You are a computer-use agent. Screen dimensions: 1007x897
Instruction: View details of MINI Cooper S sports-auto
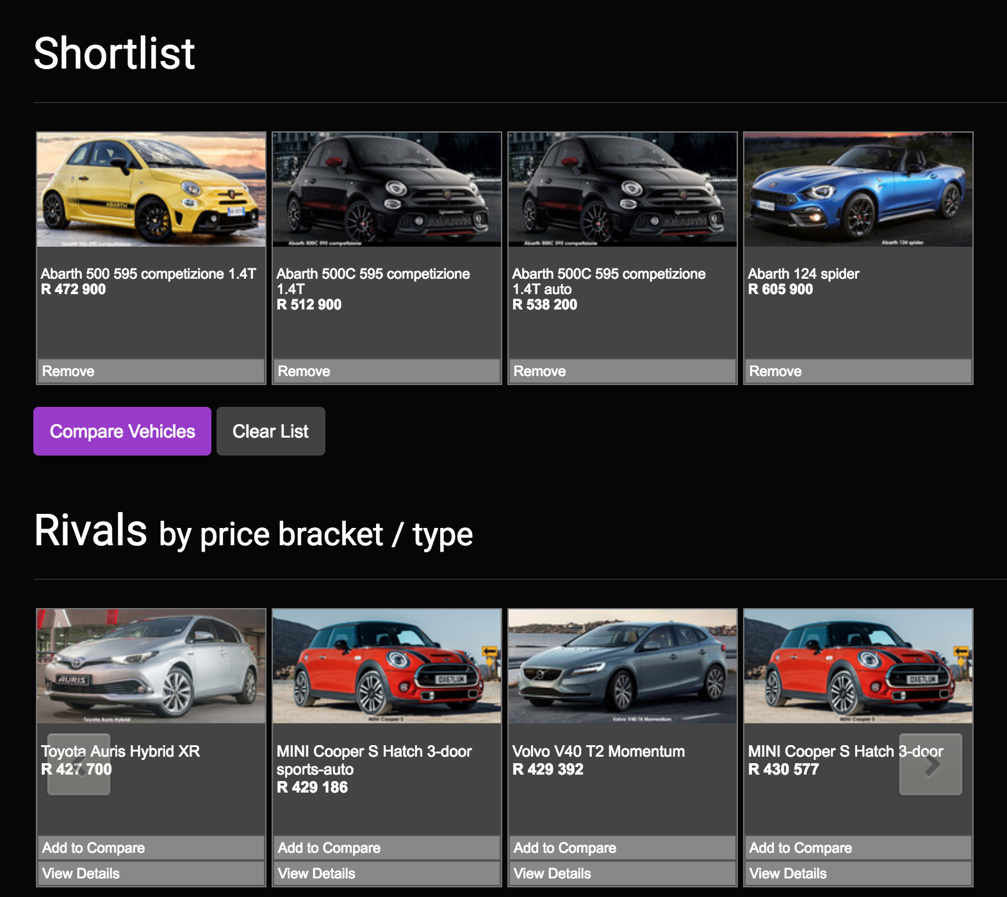(x=386, y=873)
